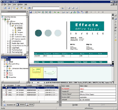Expand the Jones folder node

[x=13, y=30]
